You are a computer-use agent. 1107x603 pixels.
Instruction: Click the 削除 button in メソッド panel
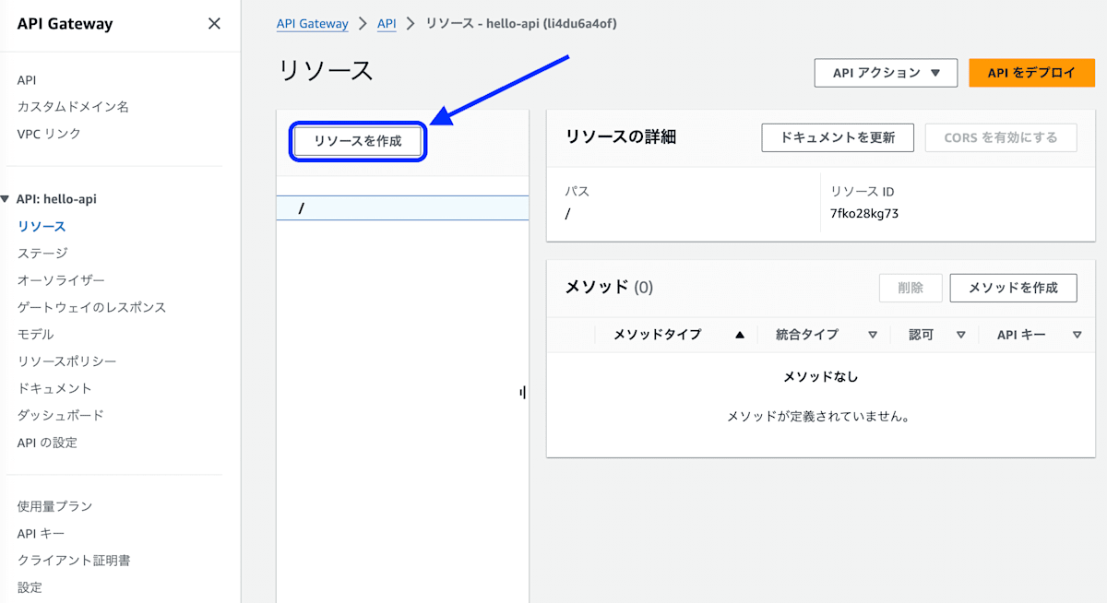(x=911, y=288)
